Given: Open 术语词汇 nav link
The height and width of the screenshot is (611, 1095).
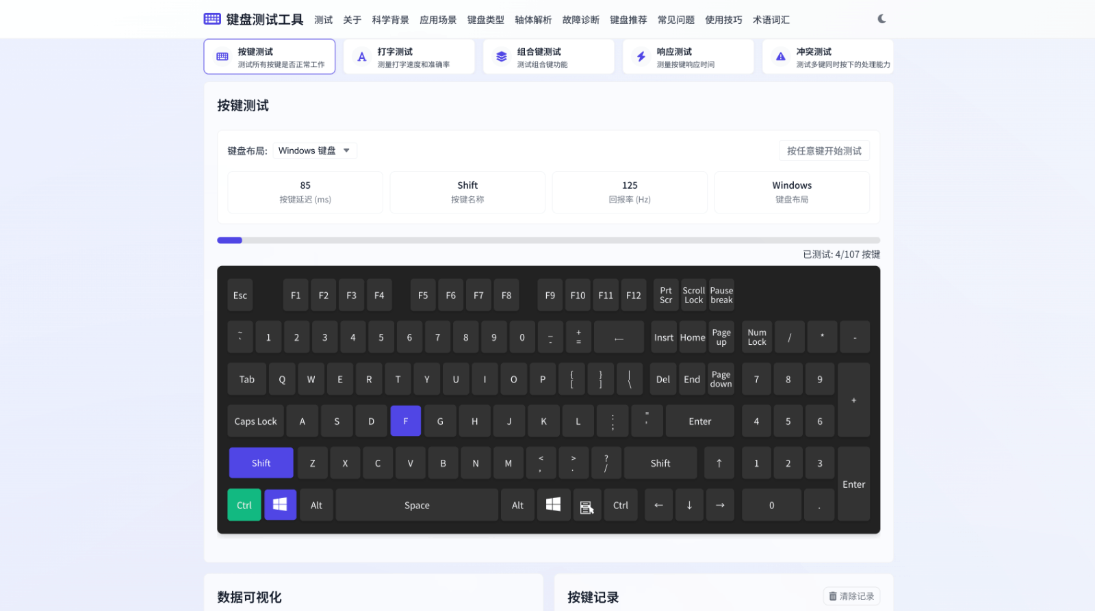Looking at the screenshot, I should (771, 20).
